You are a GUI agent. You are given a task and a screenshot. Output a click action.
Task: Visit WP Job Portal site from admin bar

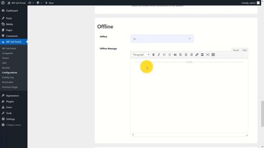pyautogui.click(x=16, y=3)
